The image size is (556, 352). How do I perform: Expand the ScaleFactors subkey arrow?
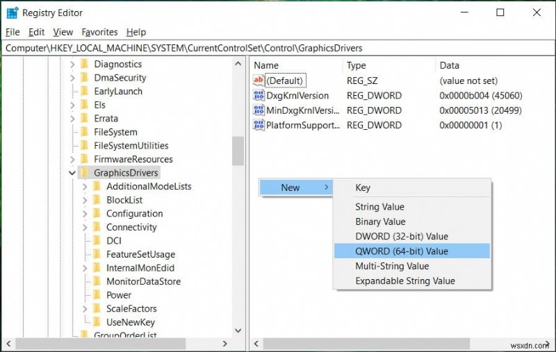(x=85, y=309)
